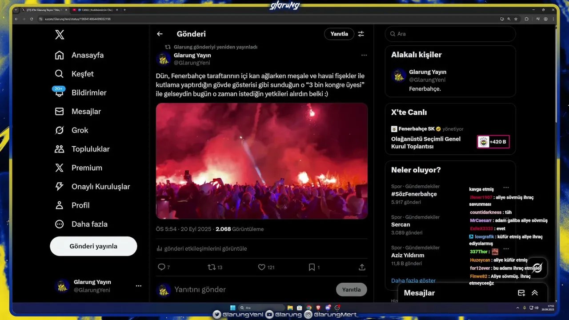Click the Gönderi yayınla button

tap(93, 246)
